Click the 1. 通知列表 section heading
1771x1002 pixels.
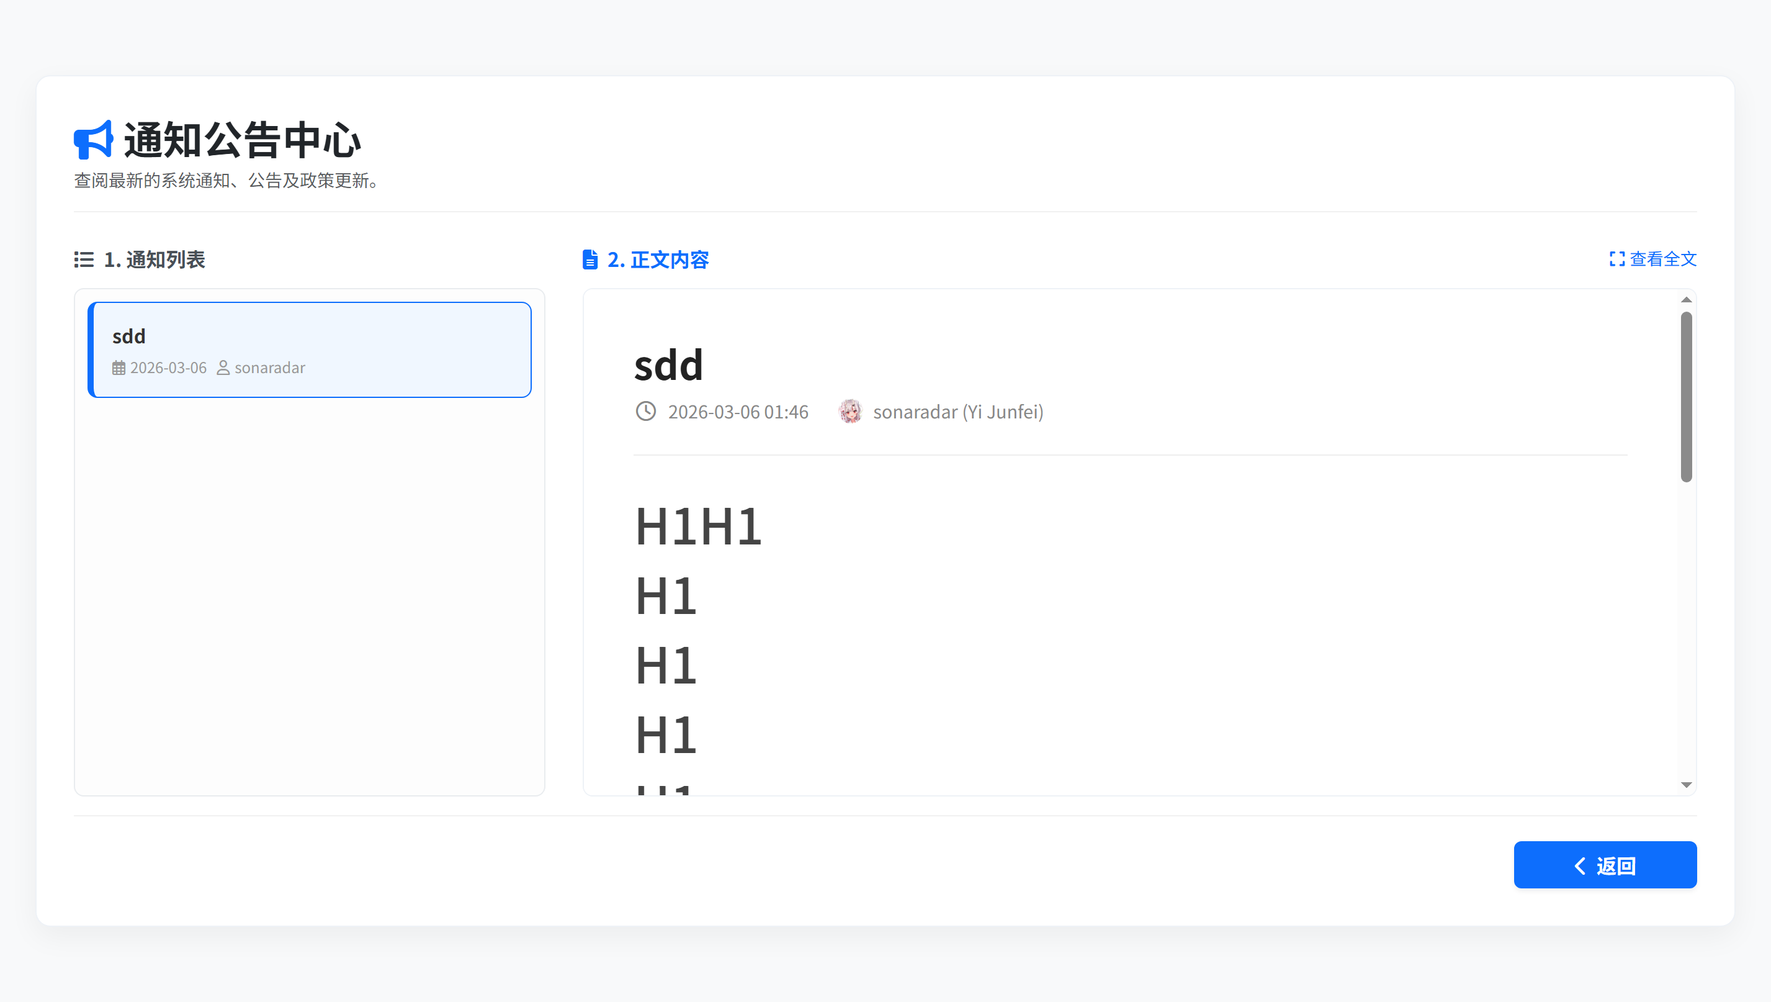154,260
